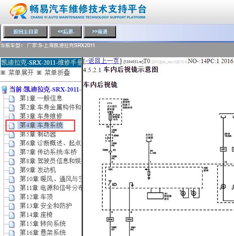Click page icon beside 第14章 座椅
The height and width of the screenshot is (236, 234).
12,215
